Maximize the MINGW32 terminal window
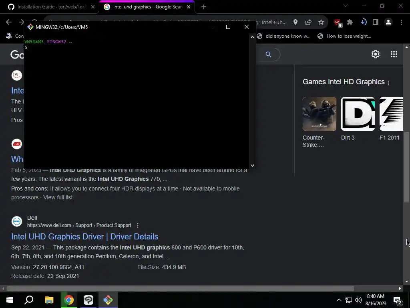 click(228, 27)
